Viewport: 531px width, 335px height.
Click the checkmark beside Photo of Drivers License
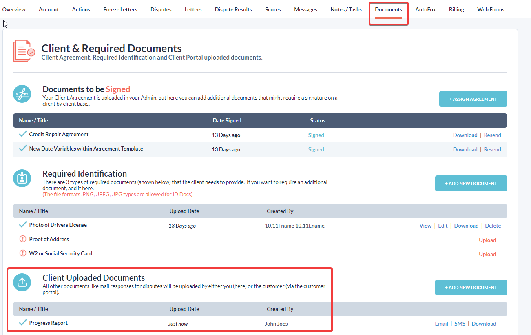(x=23, y=225)
